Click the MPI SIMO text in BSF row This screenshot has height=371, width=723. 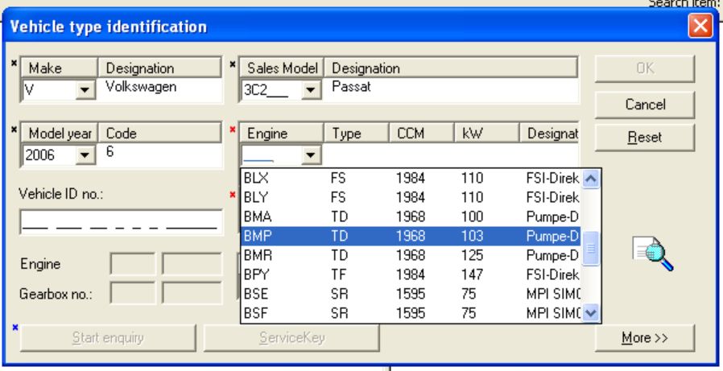click(x=553, y=313)
